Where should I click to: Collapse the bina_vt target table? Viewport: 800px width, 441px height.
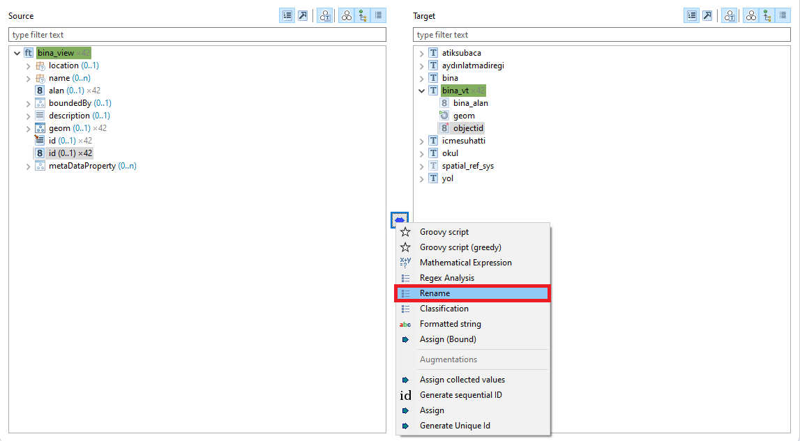pyautogui.click(x=421, y=91)
